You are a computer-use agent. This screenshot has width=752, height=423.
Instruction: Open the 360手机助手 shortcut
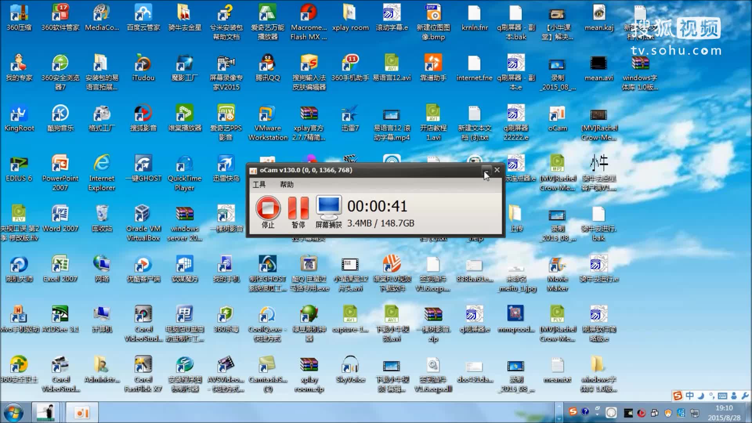350,67
